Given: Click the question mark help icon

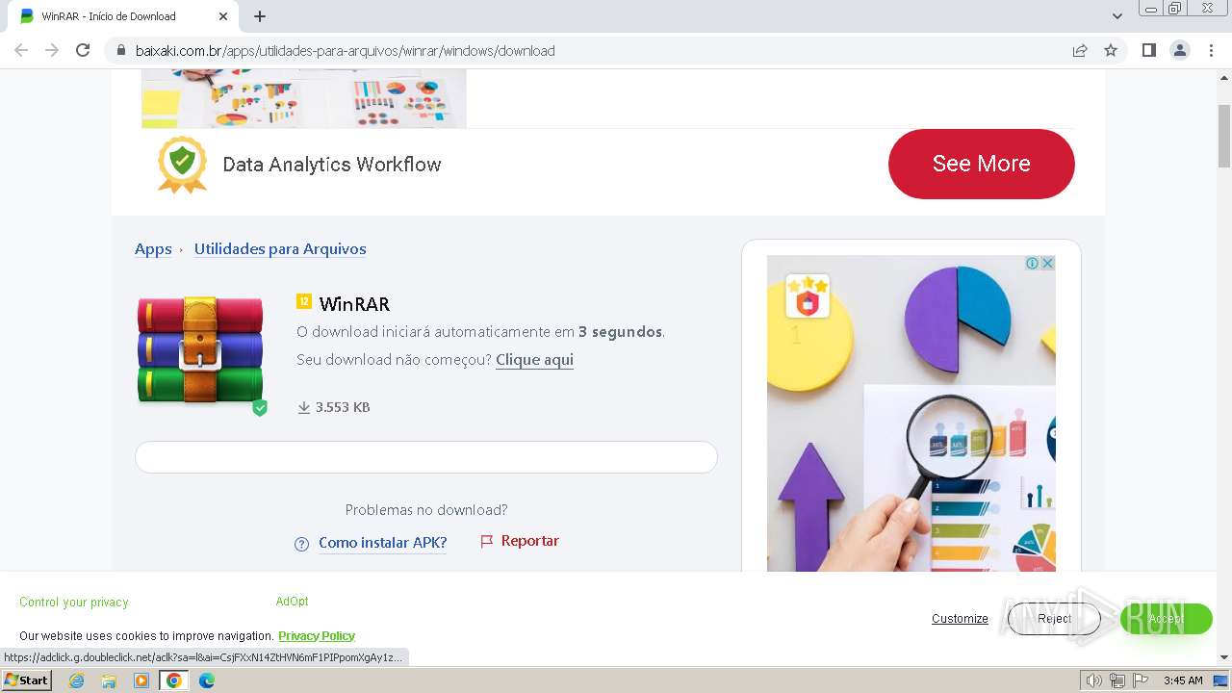Looking at the screenshot, I should (x=302, y=544).
